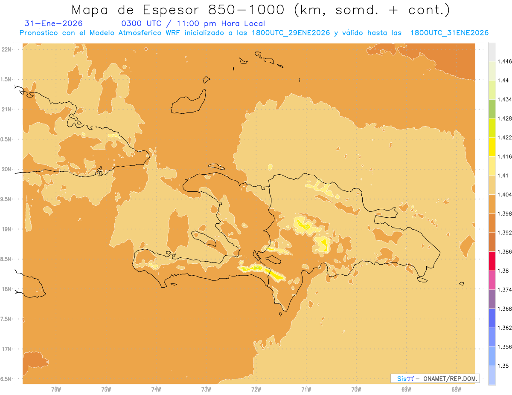Click the initialization time '1800UTC_29ENE2026'
The image size is (512, 395).
(x=291, y=33)
